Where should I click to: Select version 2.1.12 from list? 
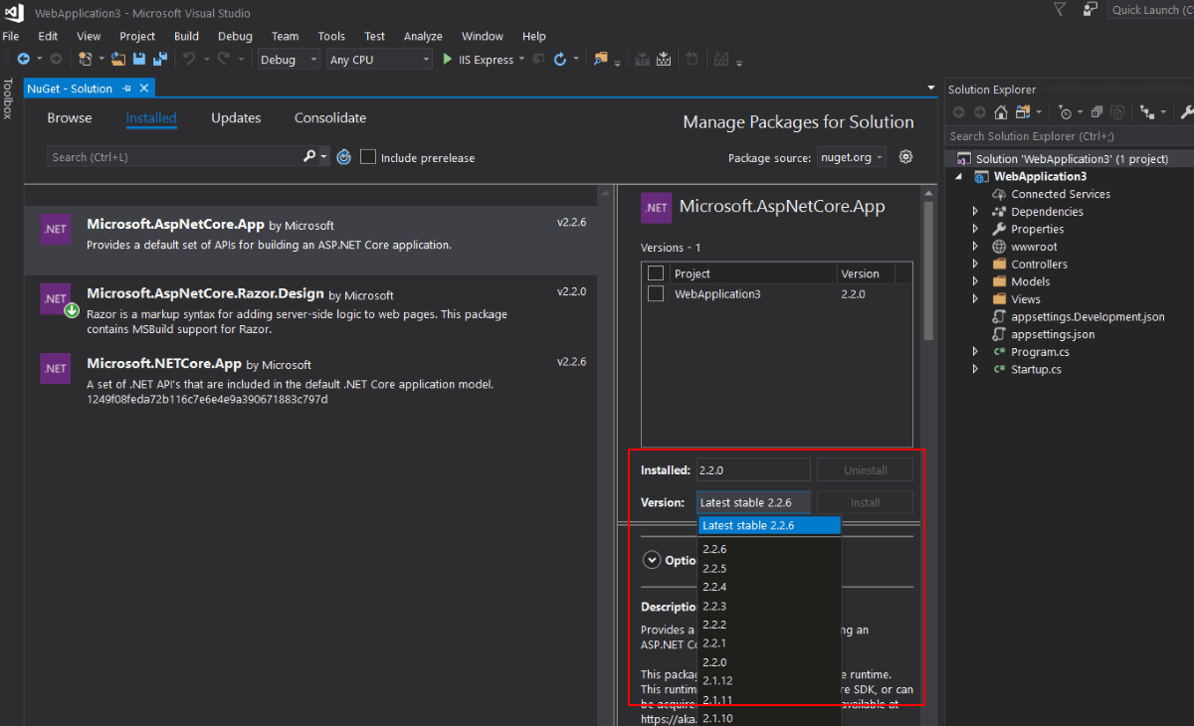pyautogui.click(x=769, y=681)
